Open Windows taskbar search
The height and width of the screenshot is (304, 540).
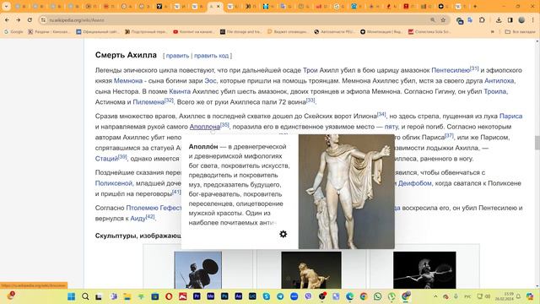point(85,296)
